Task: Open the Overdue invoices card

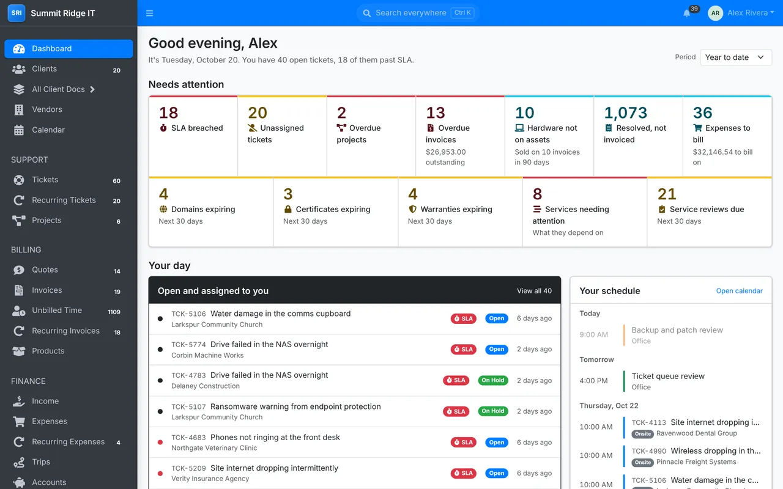Action: (x=460, y=136)
